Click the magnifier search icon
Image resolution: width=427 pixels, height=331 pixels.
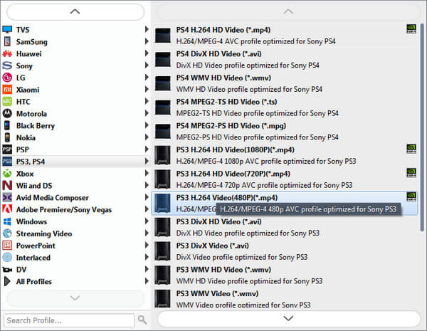pyautogui.click(x=142, y=320)
